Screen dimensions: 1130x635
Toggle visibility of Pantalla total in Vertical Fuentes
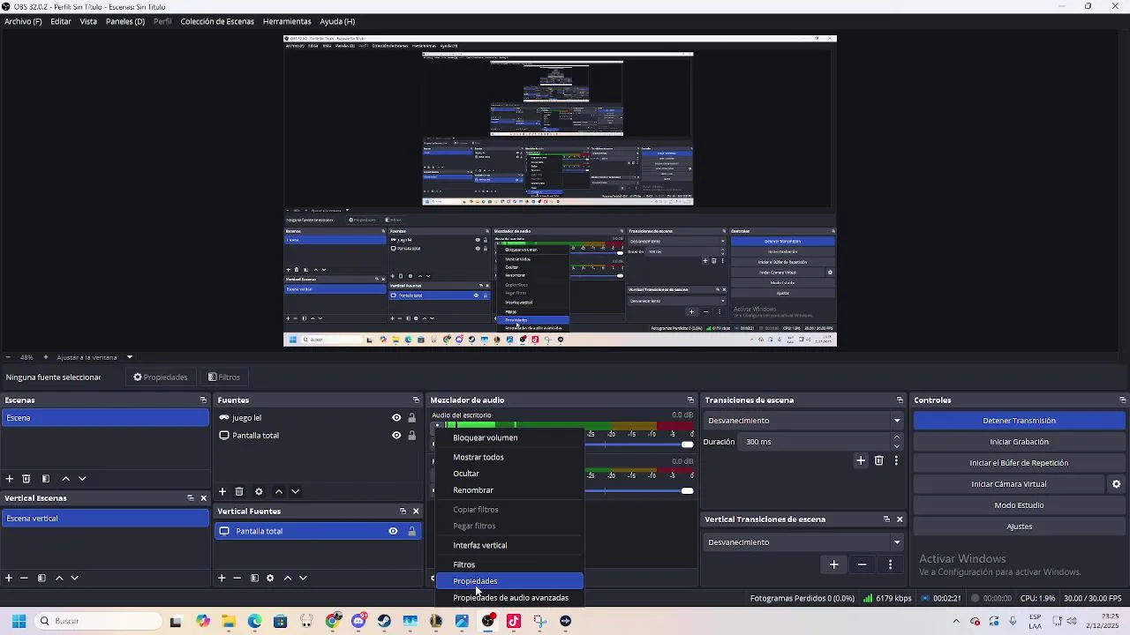393,531
